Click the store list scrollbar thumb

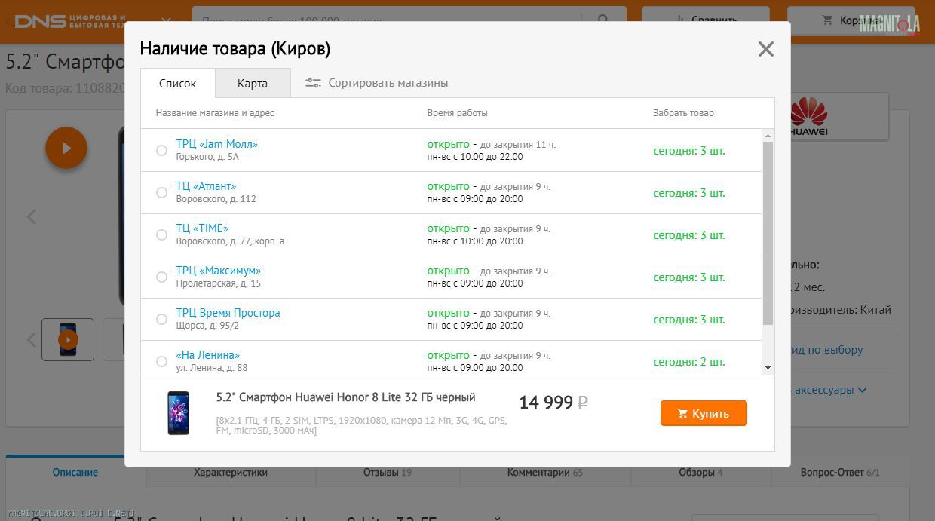coord(768,233)
